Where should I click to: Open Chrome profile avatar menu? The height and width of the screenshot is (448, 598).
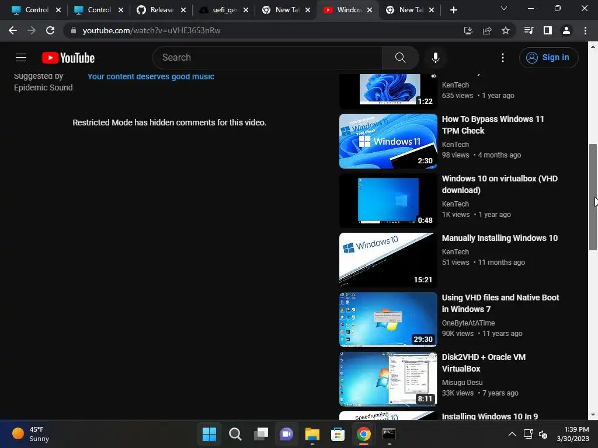566,30
